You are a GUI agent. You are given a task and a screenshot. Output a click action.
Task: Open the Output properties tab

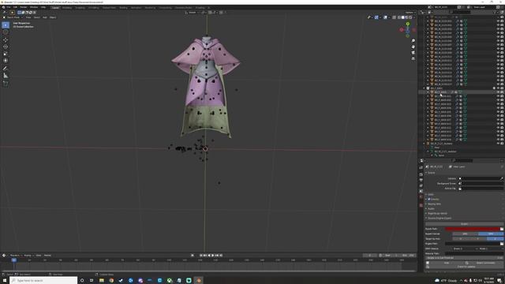coord(421,180)
